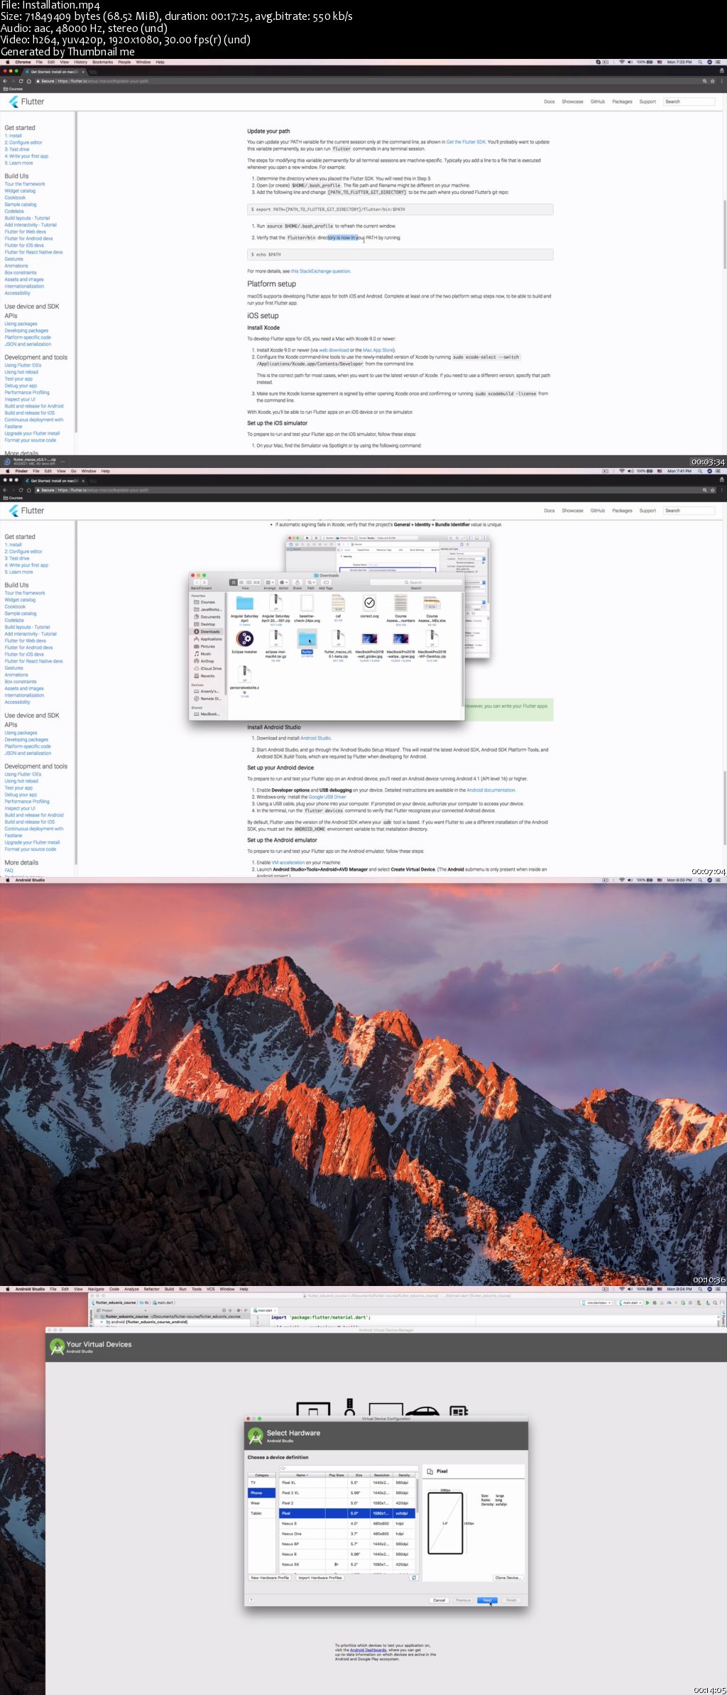Click Finder Add Tags toolbar icon
Viewport: 727px width, 1695px height.
(x=326, y=582)
